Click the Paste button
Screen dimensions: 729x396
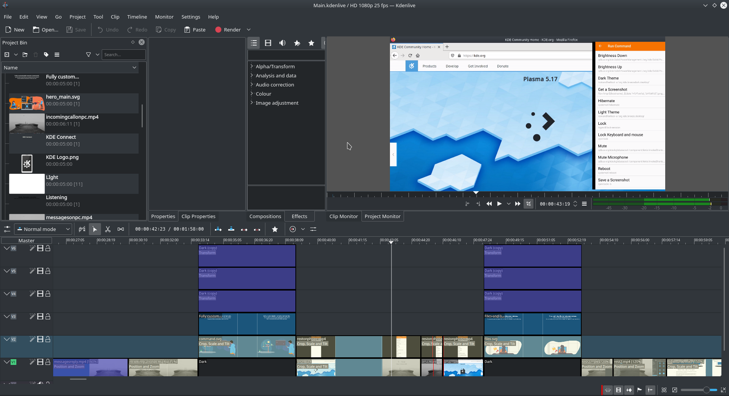coord(195,30)
